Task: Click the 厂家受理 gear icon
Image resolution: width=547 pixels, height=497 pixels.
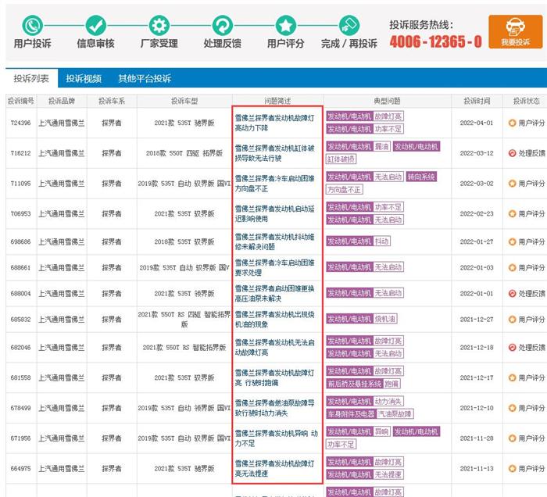Action: (159, 25)
